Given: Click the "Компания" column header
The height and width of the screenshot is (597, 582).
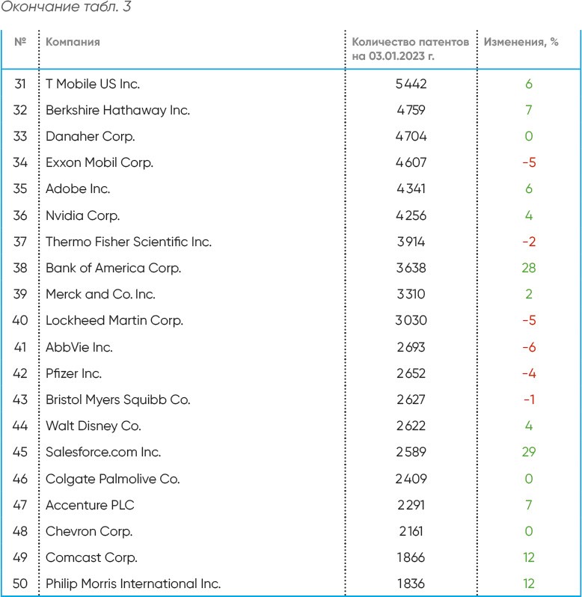Looking at the screenshot, I should [x=73, y=42].
